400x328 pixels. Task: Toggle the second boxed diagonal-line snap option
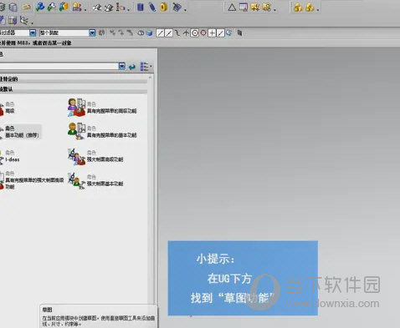coord(168,33)
